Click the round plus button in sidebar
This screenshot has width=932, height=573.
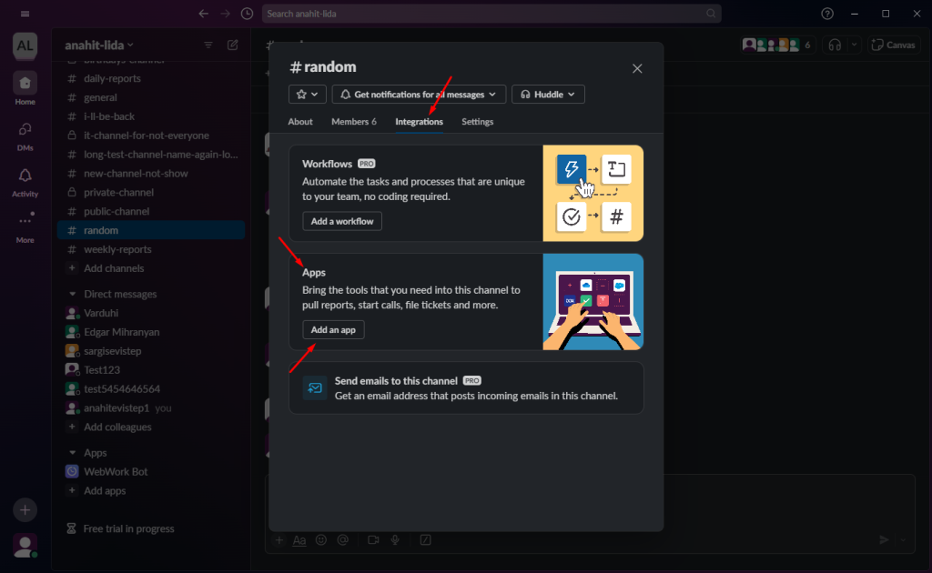[x=25, y=510]
